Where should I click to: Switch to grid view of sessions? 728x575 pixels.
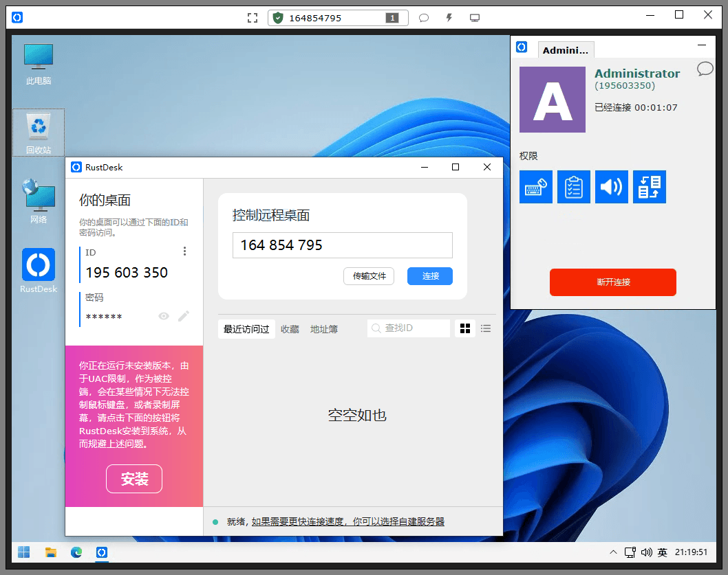[x=464, y=328]
